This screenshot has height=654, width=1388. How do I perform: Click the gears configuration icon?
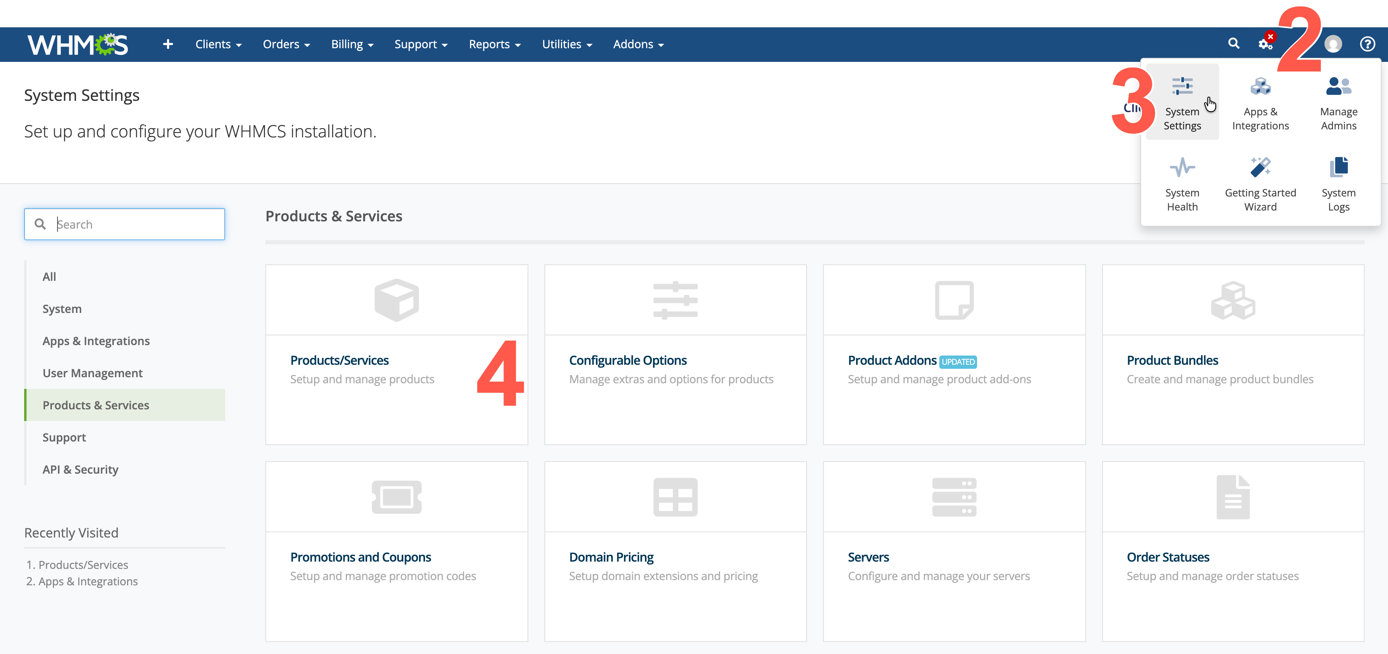point(1265,44)
